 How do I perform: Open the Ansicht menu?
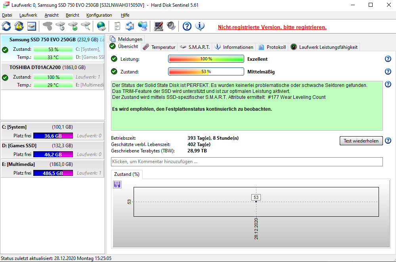pyautogui.click(x=52, y=15)
